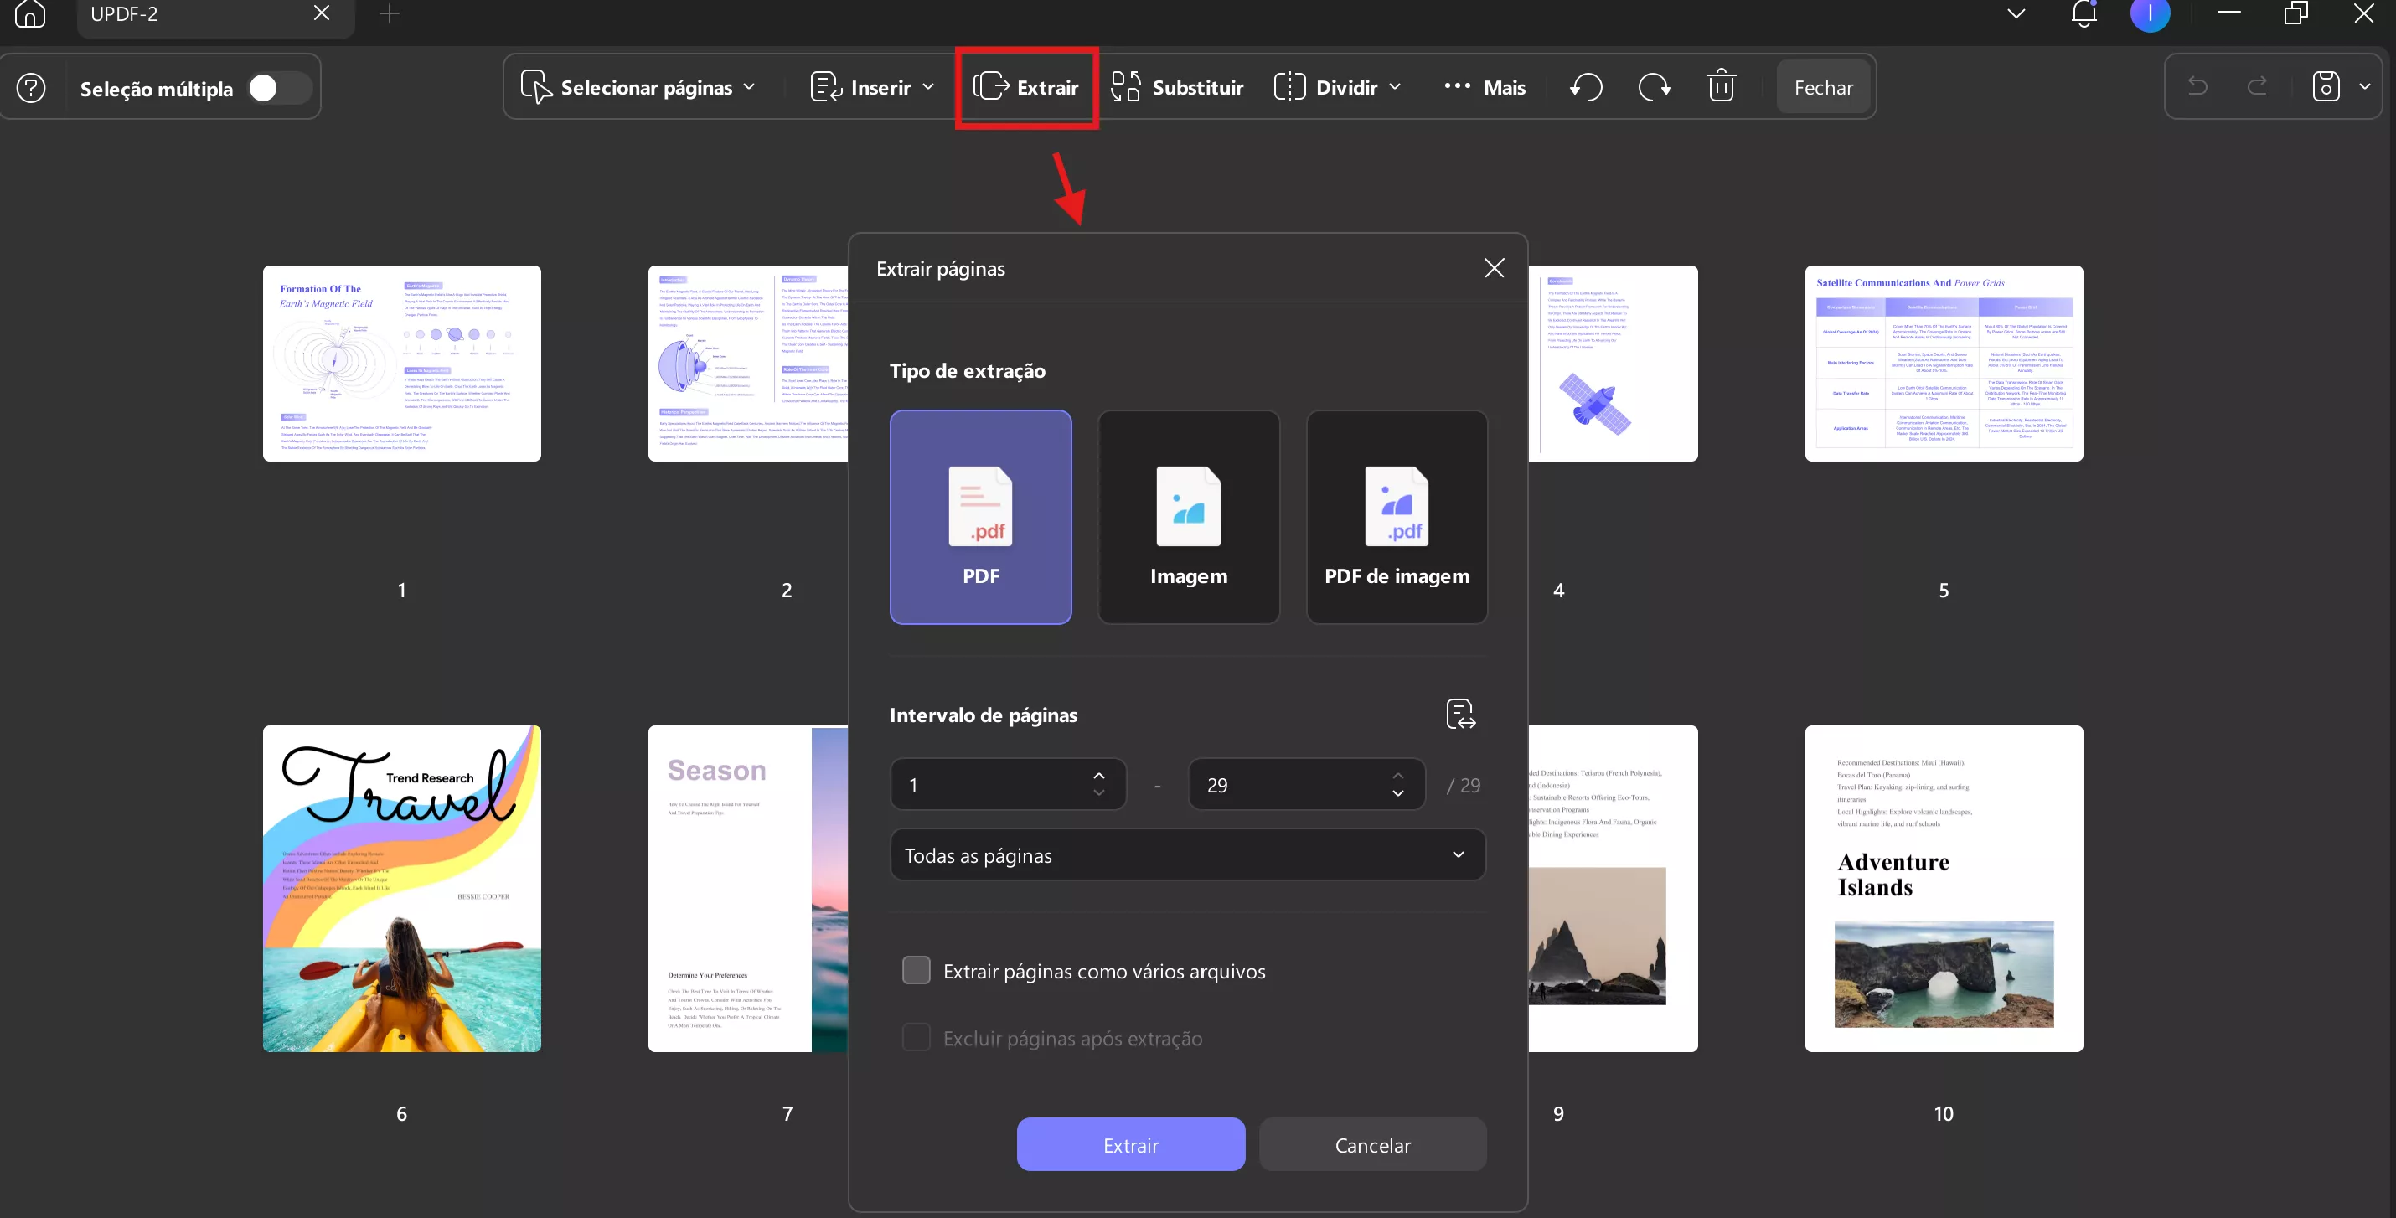Click the trash delete pages icon
2396x1218 pixels.
click(1721, 86)
